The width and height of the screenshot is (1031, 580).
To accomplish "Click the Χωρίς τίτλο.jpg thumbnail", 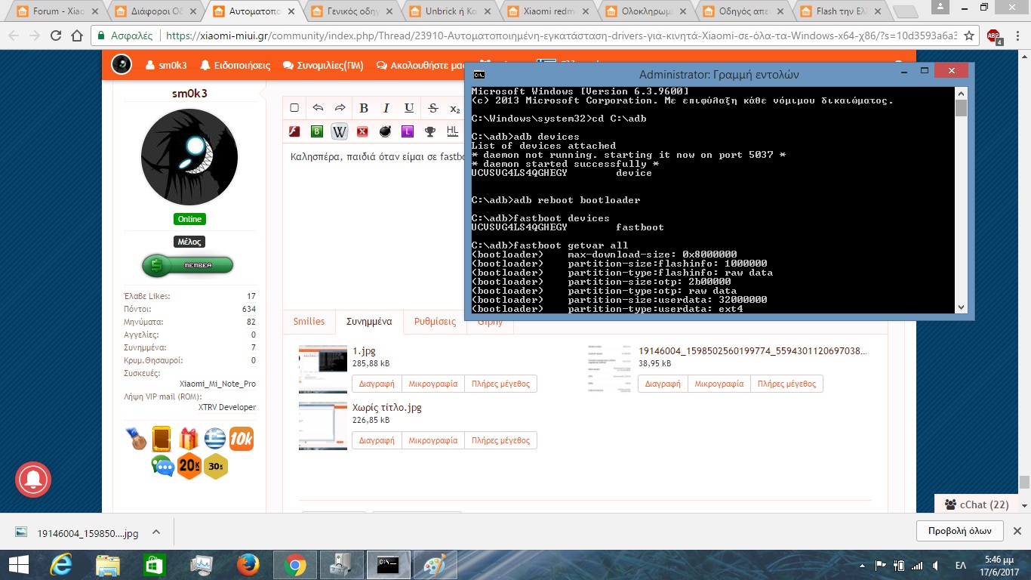I will click(323, 426).
